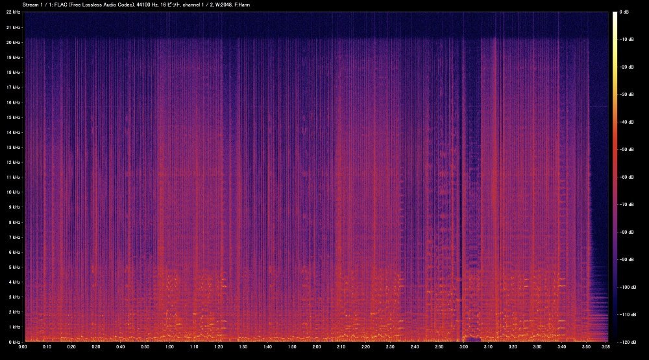Click the "10 kHz" frequency label

coord(13,192)
